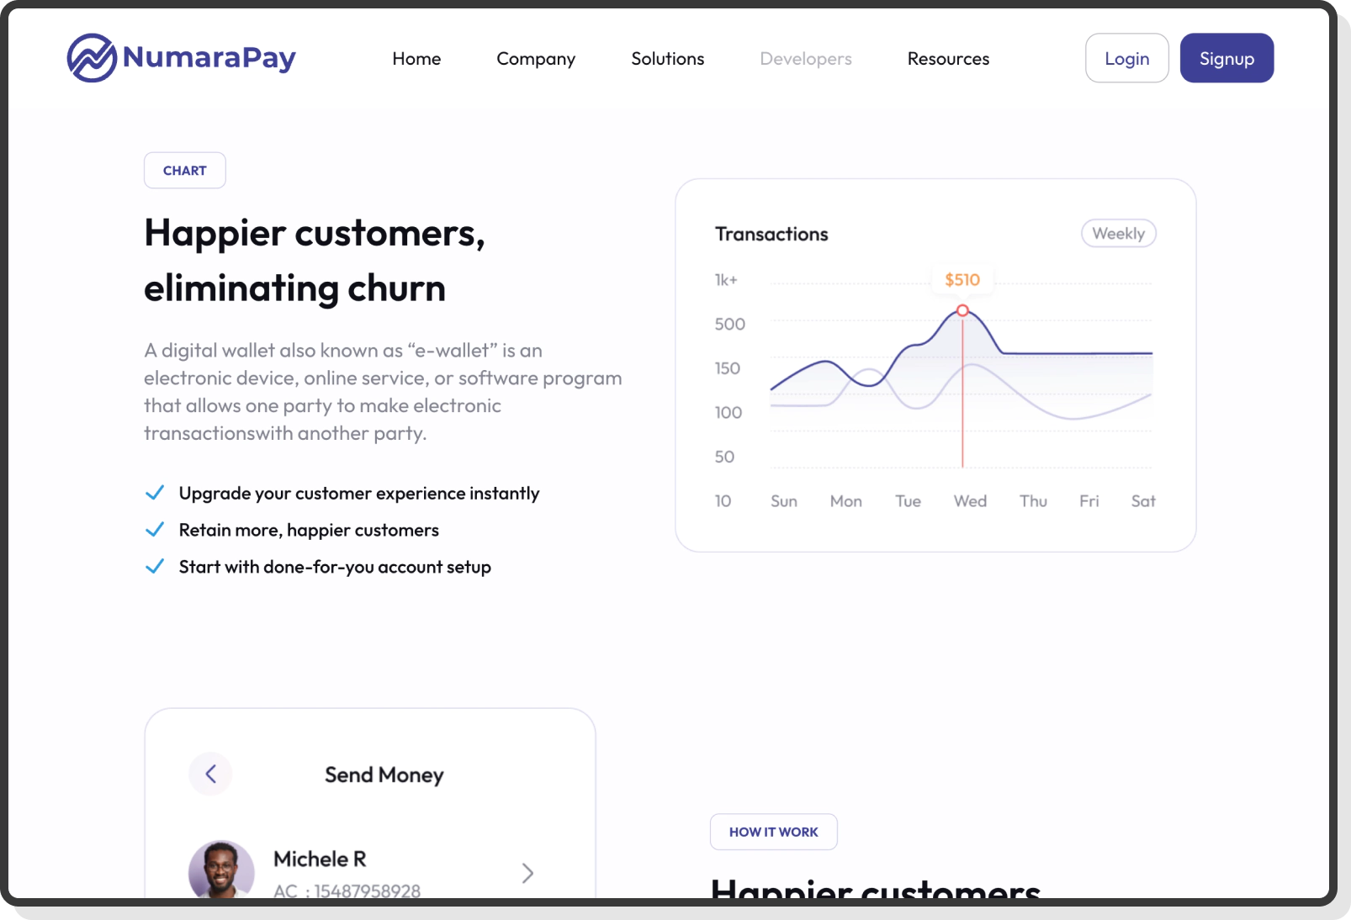Click the checkmark beside done-for-you account setup

(156, 566)
